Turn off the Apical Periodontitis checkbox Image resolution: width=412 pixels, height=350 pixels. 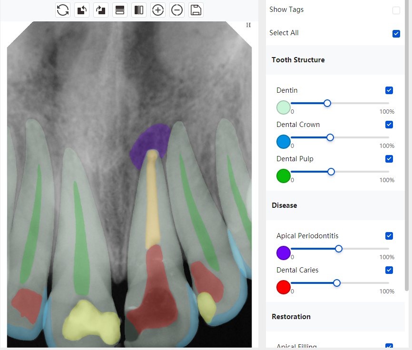point(389,236)
